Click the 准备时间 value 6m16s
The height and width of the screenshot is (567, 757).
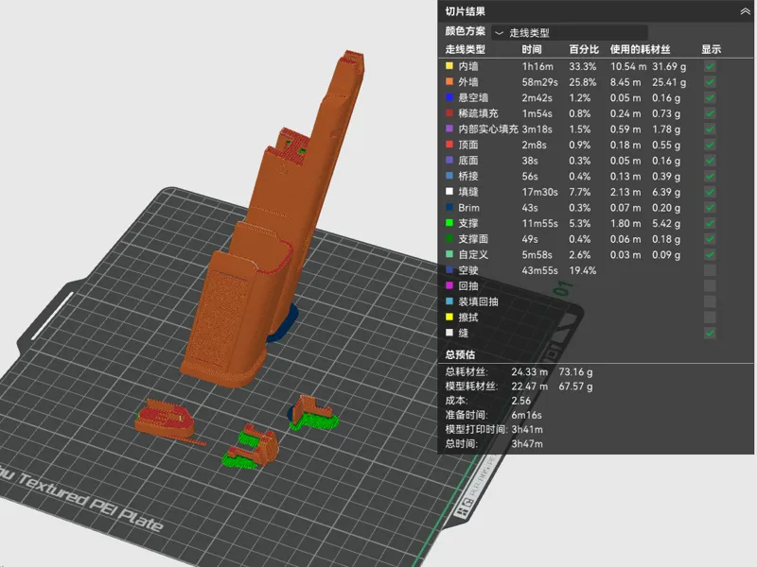click(x=526, y=415)
